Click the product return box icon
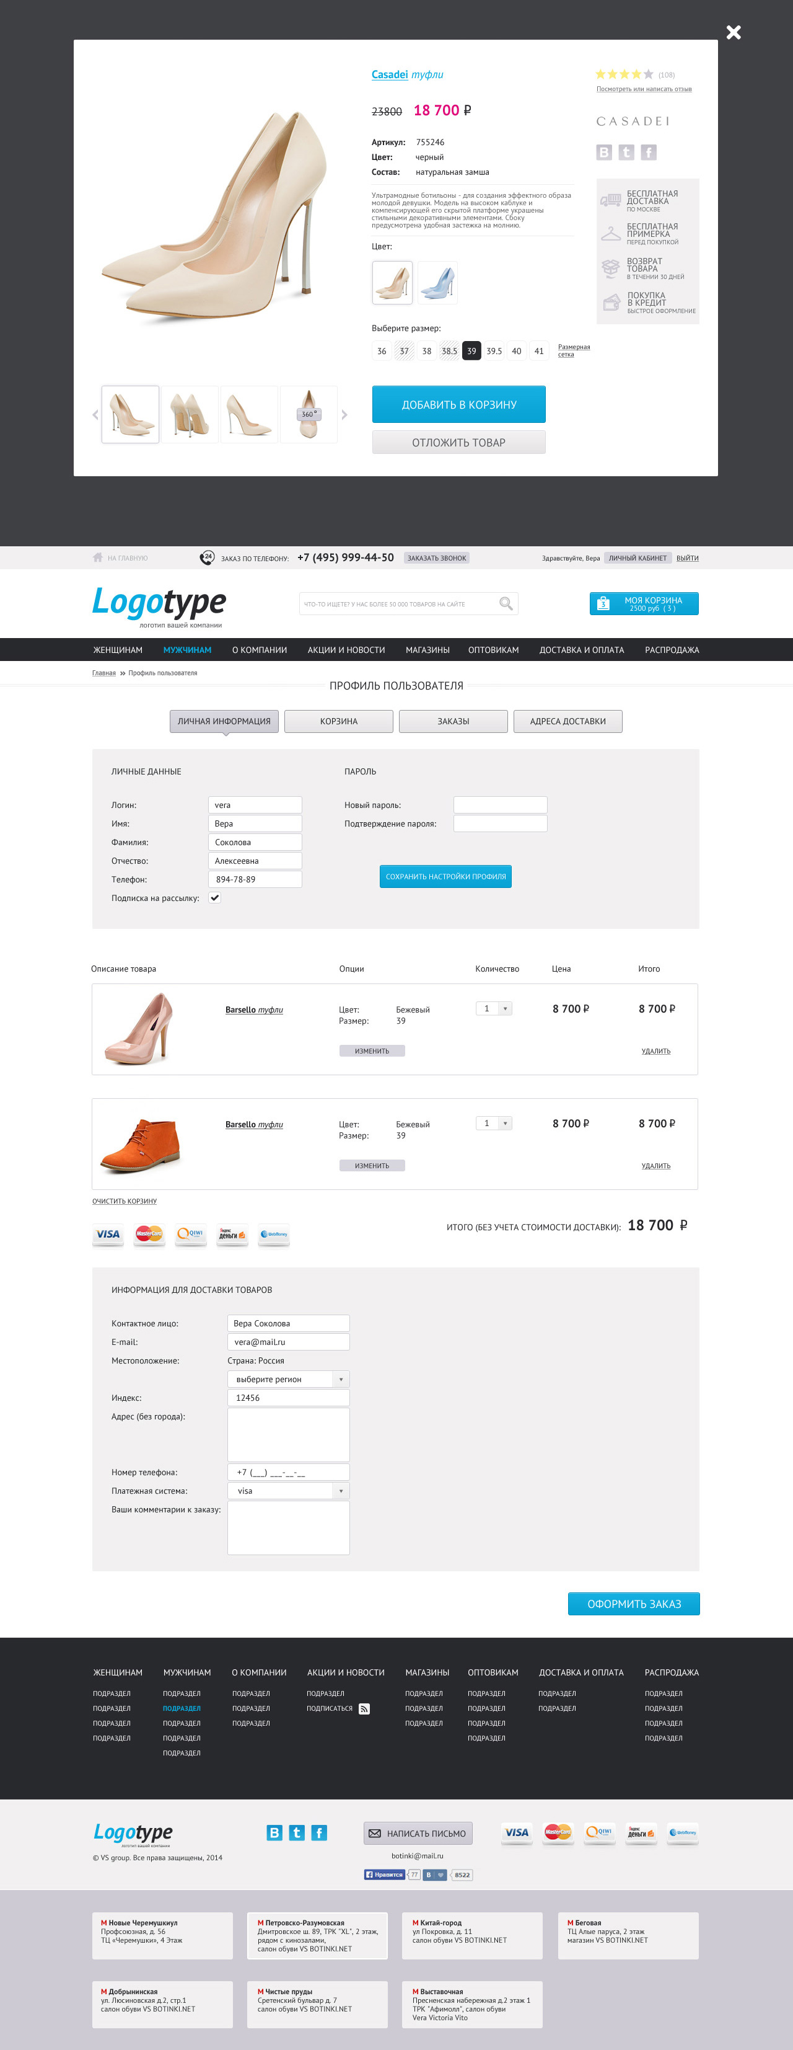 point(611,268)
